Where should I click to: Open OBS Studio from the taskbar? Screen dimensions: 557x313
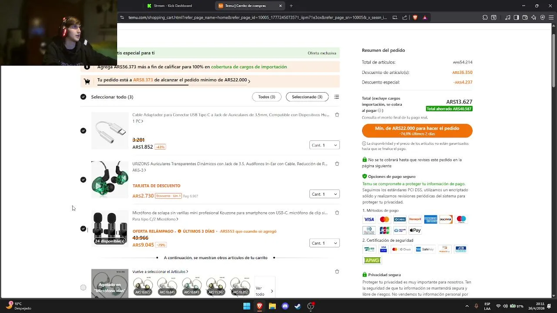pyautogui.click(x=311, y=306)
